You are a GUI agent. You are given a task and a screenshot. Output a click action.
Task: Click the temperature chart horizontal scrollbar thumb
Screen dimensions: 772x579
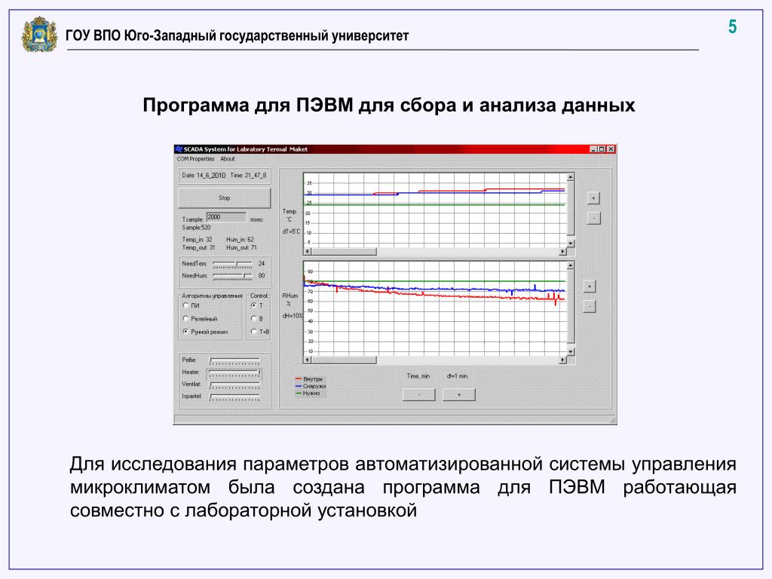[x=344, y=252]
